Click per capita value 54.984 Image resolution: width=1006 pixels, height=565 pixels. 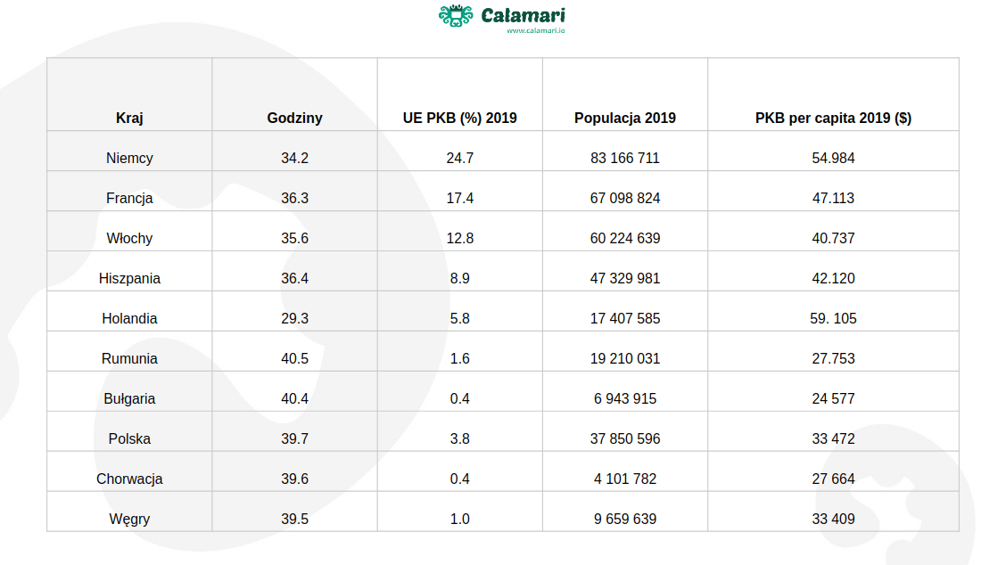click(x=833, y=158)
